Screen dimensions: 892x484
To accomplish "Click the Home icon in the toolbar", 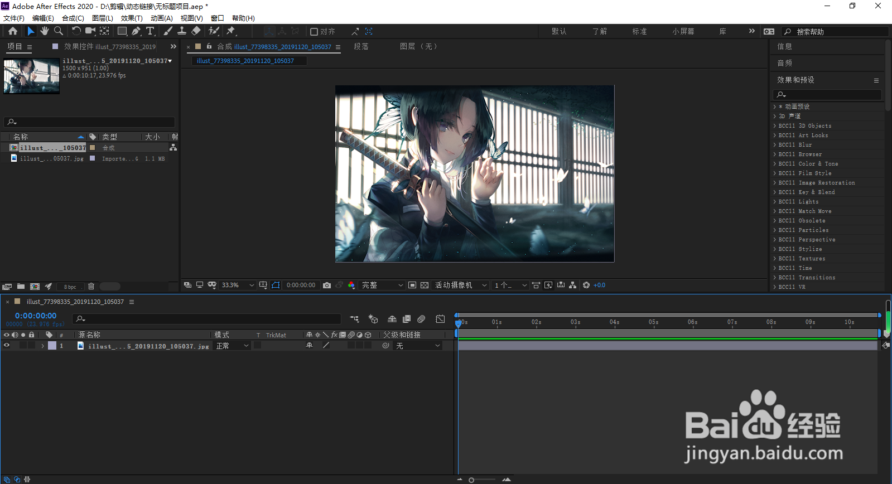I will (13, 31).
